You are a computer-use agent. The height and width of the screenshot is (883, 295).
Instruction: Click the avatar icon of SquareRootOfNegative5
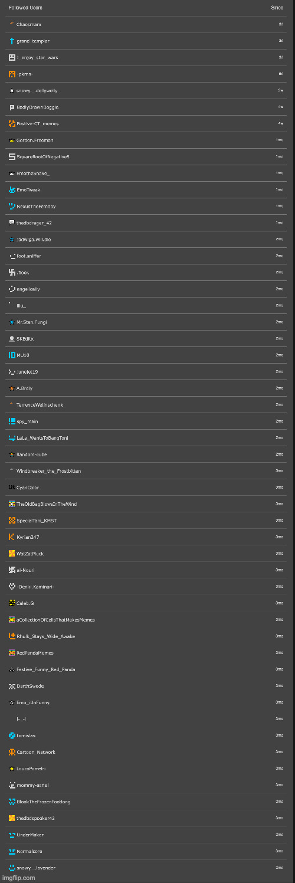click(12, 156)
